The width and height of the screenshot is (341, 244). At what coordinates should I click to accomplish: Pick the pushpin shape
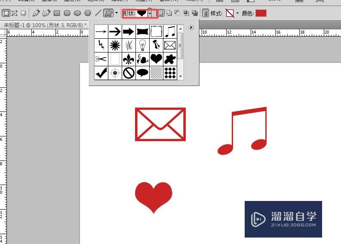tap(156, 46)
